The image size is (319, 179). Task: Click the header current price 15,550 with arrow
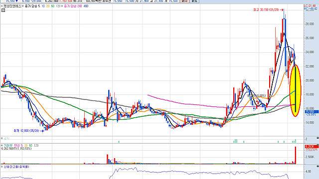12,1
